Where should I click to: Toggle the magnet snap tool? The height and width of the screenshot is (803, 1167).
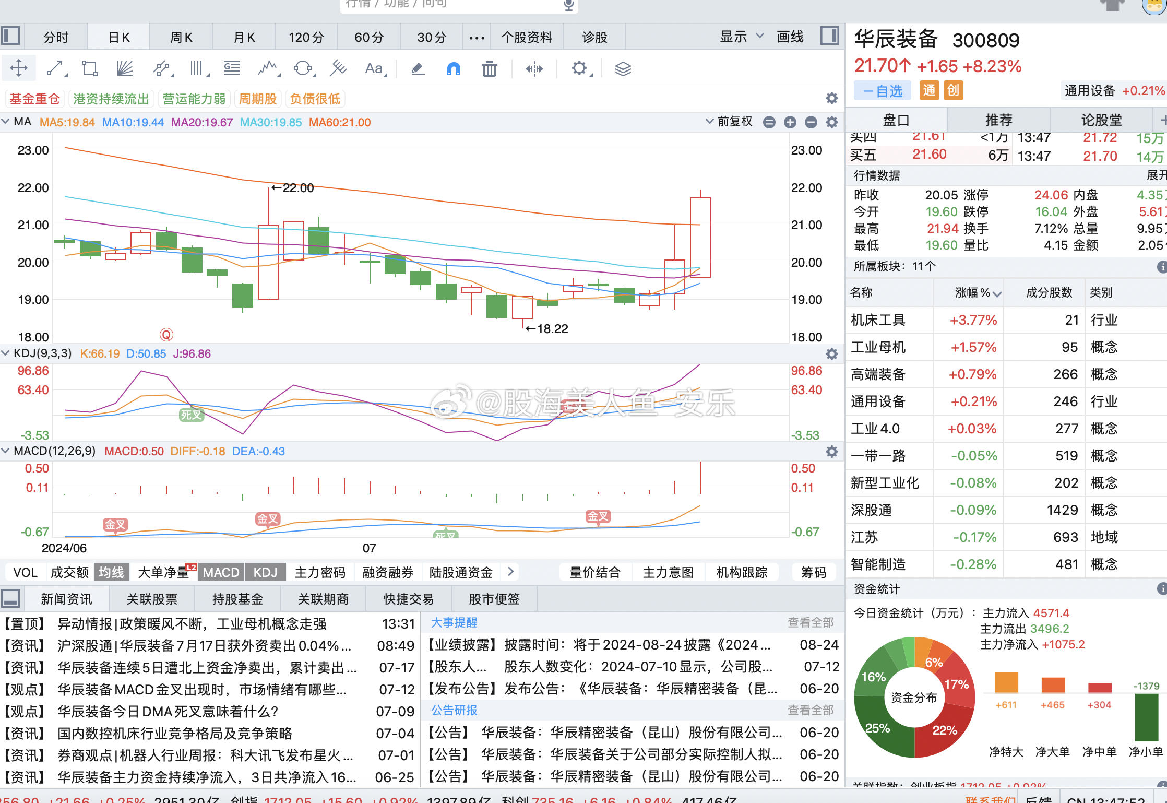click(x=453, y=68)
